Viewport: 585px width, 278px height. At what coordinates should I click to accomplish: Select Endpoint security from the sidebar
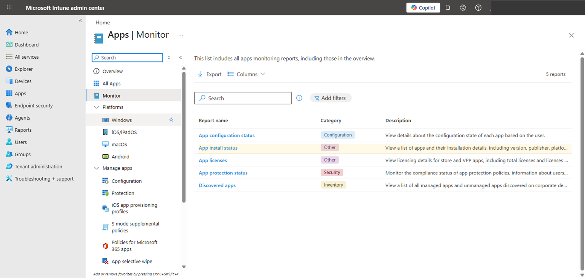point(34,105)
